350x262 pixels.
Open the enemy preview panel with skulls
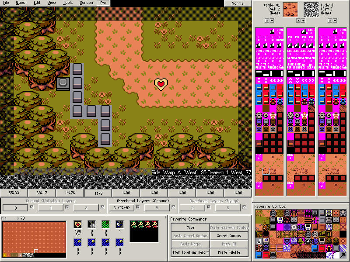144,231
